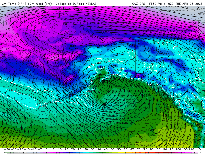Click the 1020 isobar contour label
Screen dimensions: 205x154
[45, 119]
